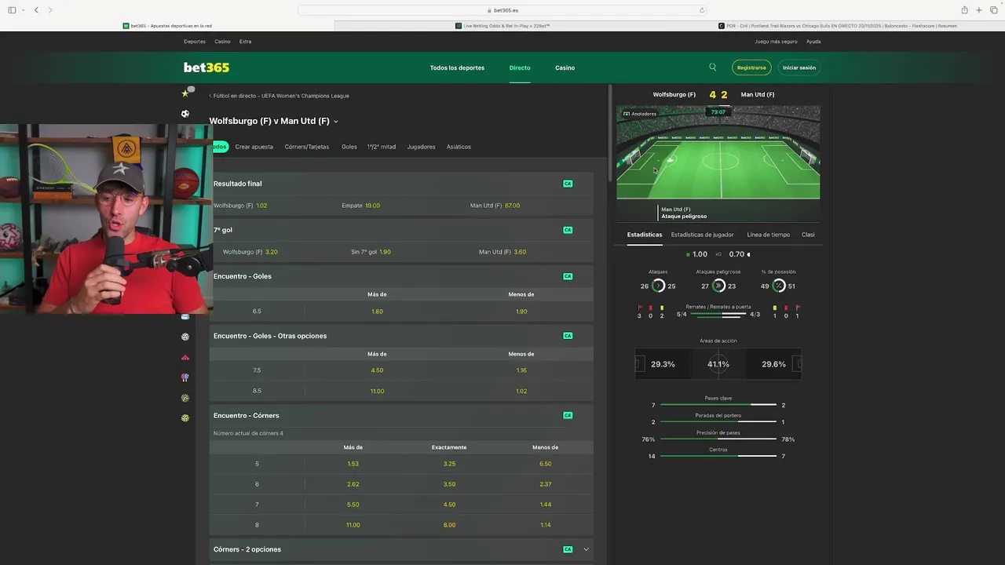Open the favorites star icon in sidebar
Image resolution: width=1005 pixels, height=565 pixels.
(185, 93)
